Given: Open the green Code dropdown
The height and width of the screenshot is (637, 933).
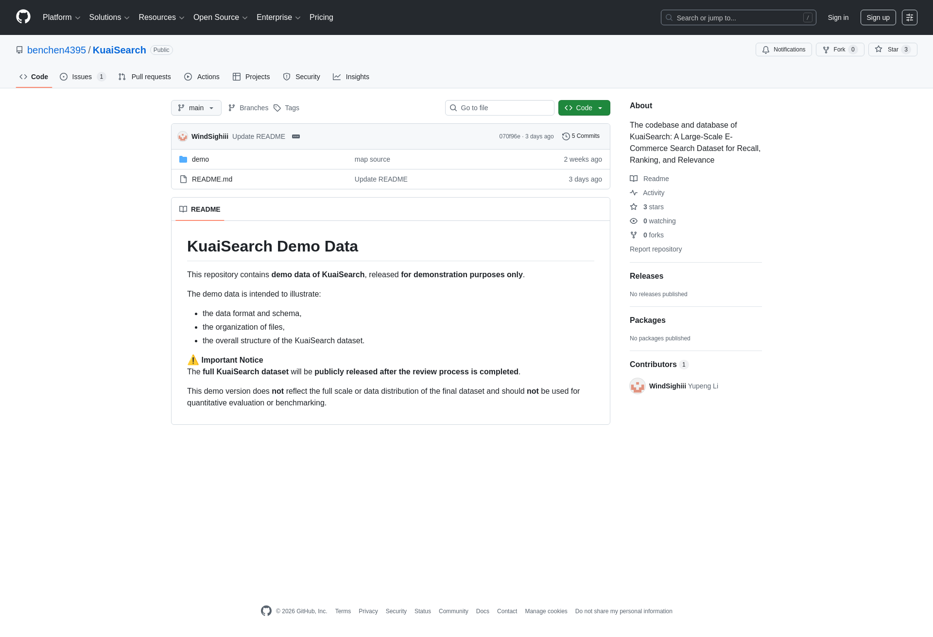Looking at the screenshot, I should [584, 108].
